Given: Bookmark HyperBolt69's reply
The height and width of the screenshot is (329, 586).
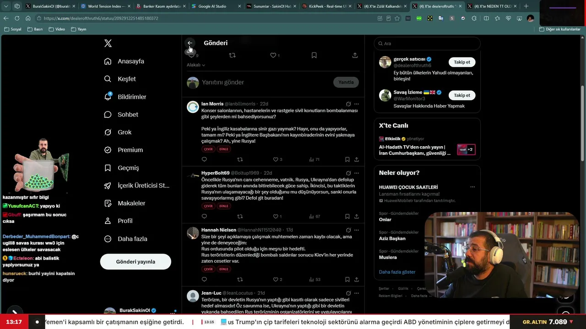Looking at the screenshot, I should point(347,217).
